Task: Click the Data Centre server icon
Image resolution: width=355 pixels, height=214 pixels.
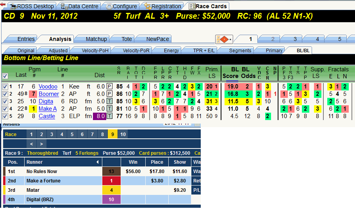Action: [64, 7]
